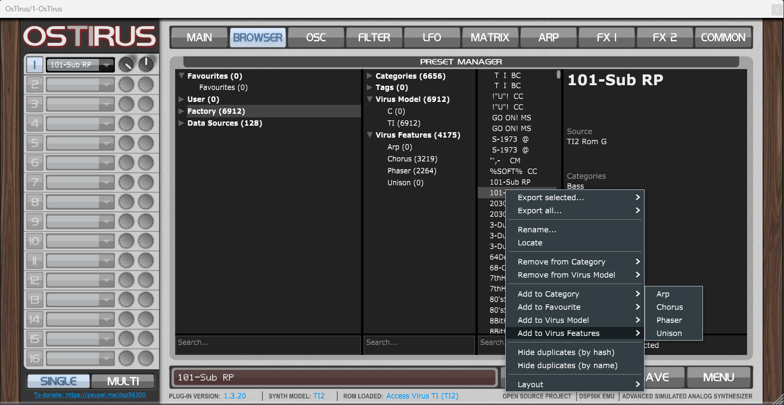Select Factory (6912) in source tree

(216, 111)
